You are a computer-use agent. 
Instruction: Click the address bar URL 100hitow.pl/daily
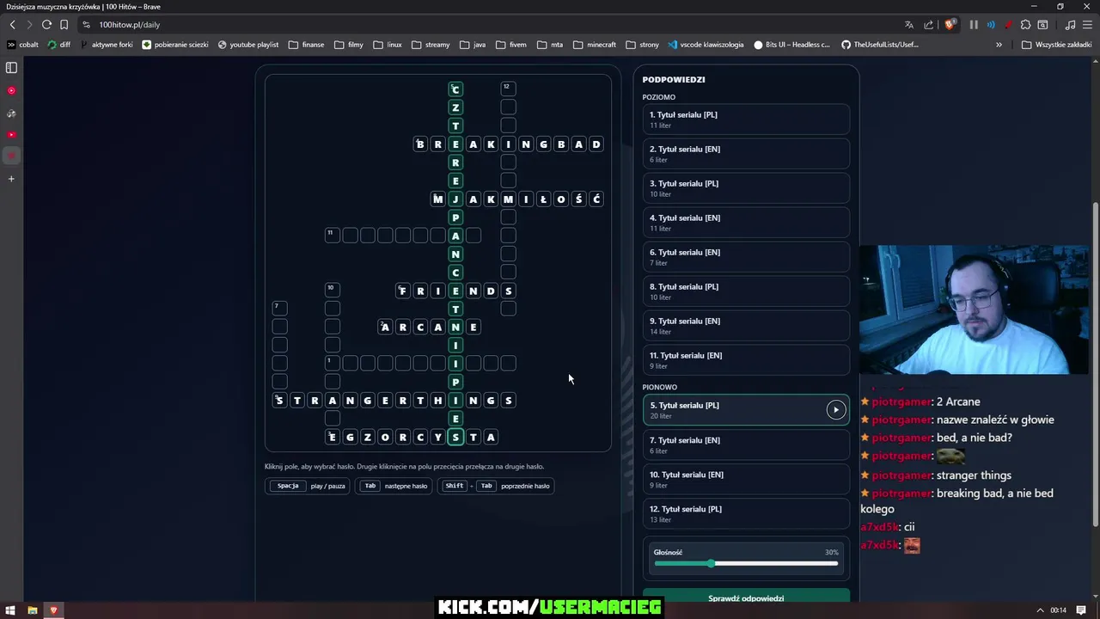point(130,25)
